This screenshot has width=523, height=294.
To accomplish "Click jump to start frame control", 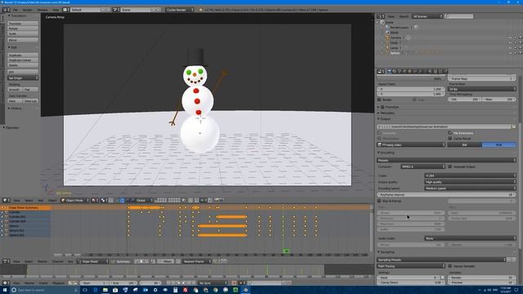I will coord(168,283).
